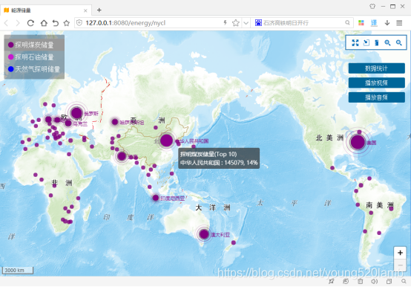The image size is (411, 287).
Task: Click the India coal reserve bubble
Action: (x=122, y=156)
